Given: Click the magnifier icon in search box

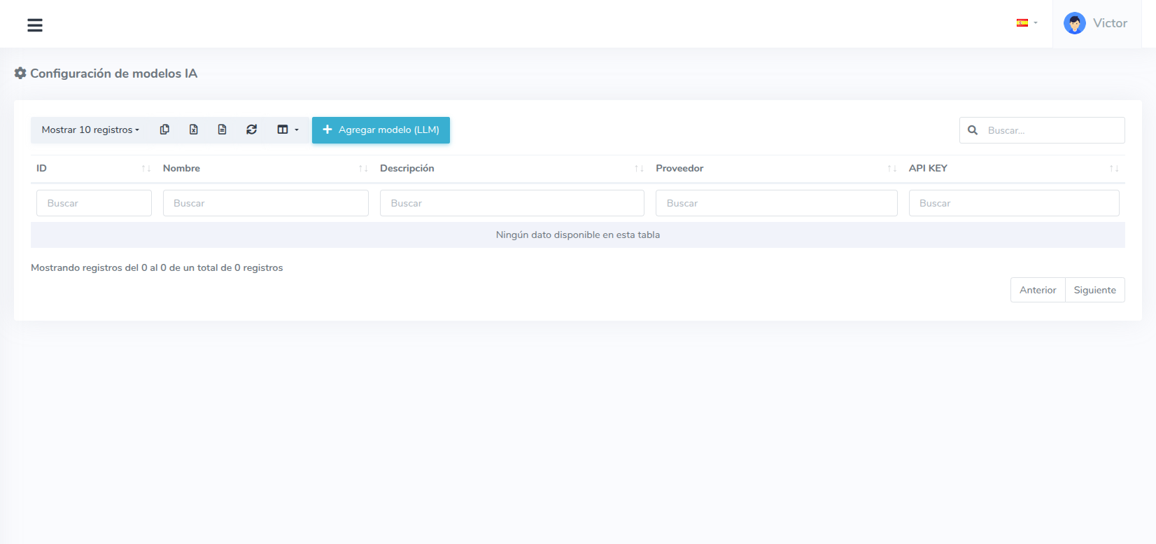Looking at the screenshot, I should (973, 130).
